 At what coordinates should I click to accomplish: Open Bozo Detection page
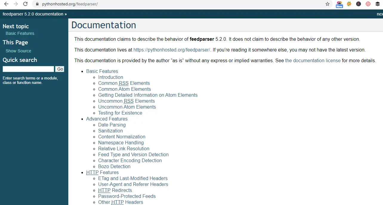point(114,166)
